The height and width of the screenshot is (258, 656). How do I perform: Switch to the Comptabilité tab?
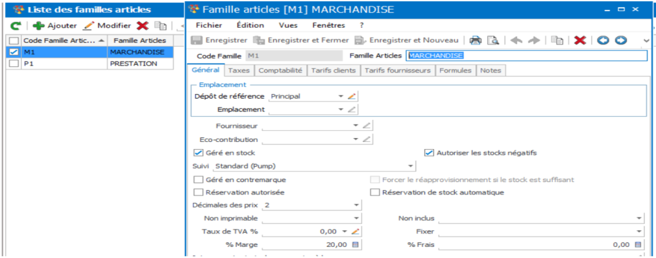tap(280, 71)
